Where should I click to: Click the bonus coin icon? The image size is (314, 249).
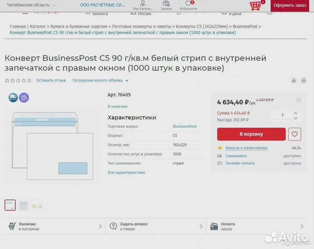219,148
